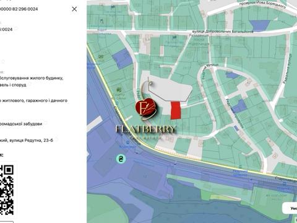
Task: Click the hryvnia price marker on map
Action: pos(121,159)
